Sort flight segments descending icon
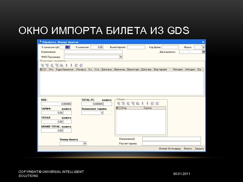243x182 pixels. [x=81, y=65]
